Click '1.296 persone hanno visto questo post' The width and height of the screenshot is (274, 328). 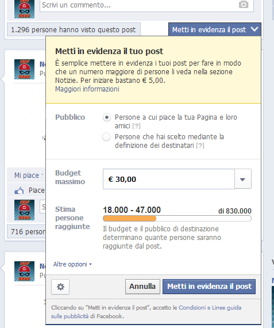coord(74,30)
